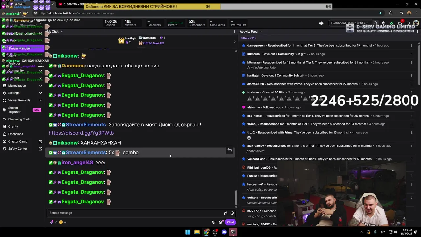Expand the Viewer Rewards section chevron

click(x=41, y=100)
